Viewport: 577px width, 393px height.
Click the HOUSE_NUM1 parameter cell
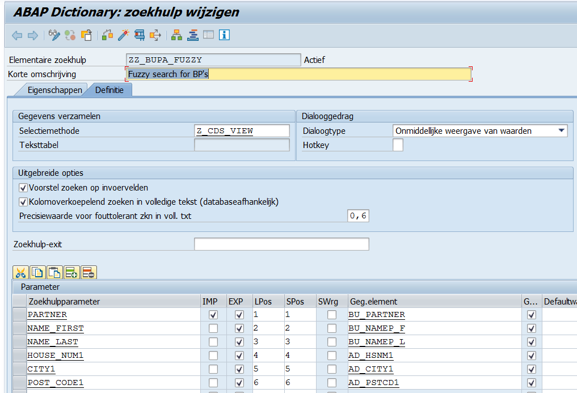113,356
